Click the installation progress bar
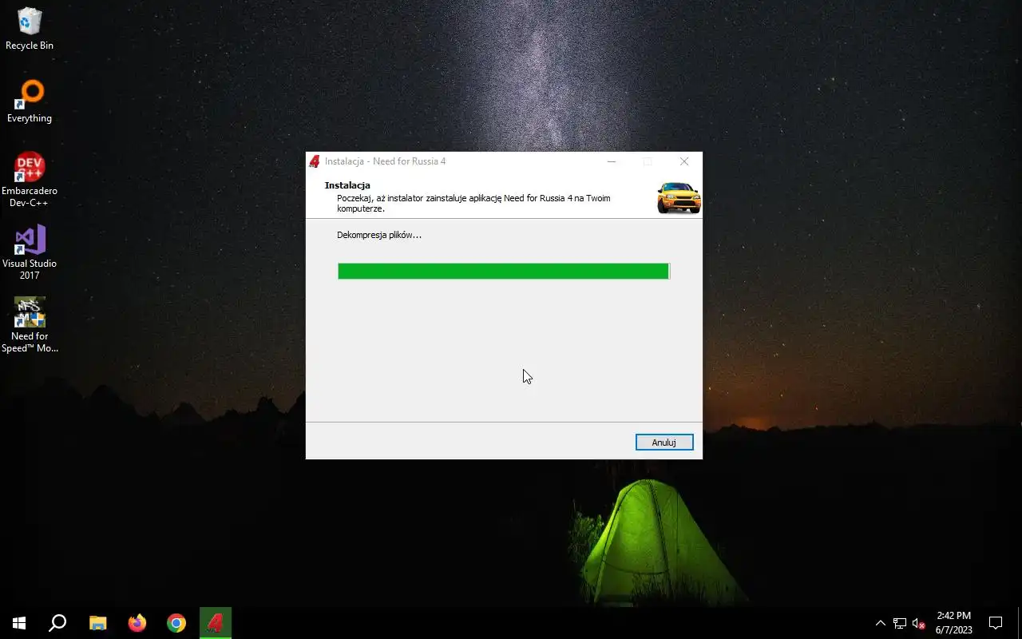Screen dimensions: 1022x639 click(504, 272)
